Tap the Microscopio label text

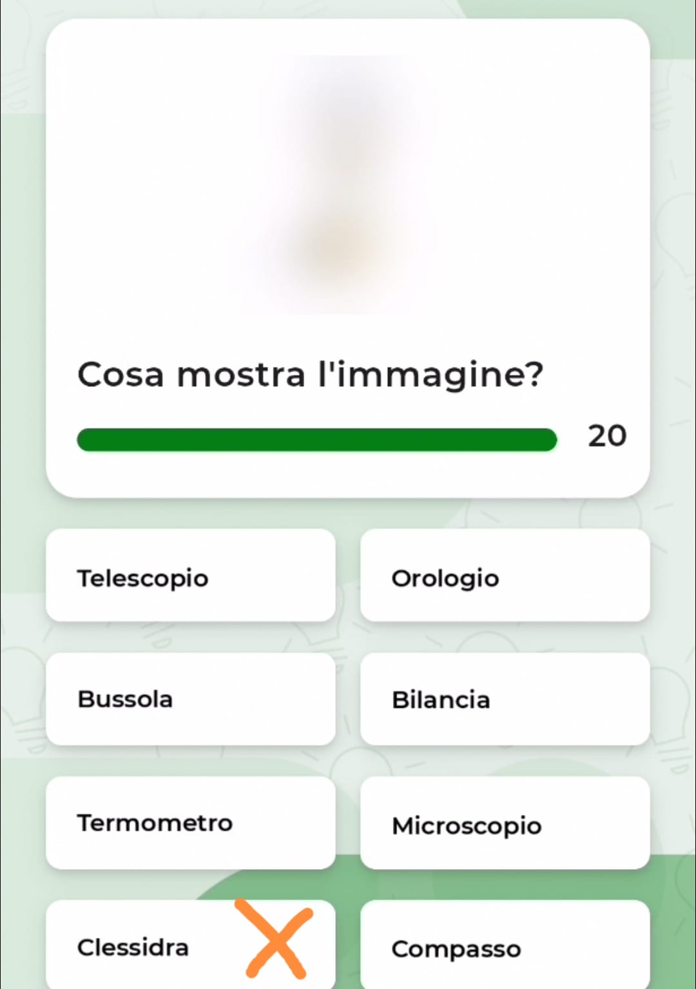[x=467, y=826]
